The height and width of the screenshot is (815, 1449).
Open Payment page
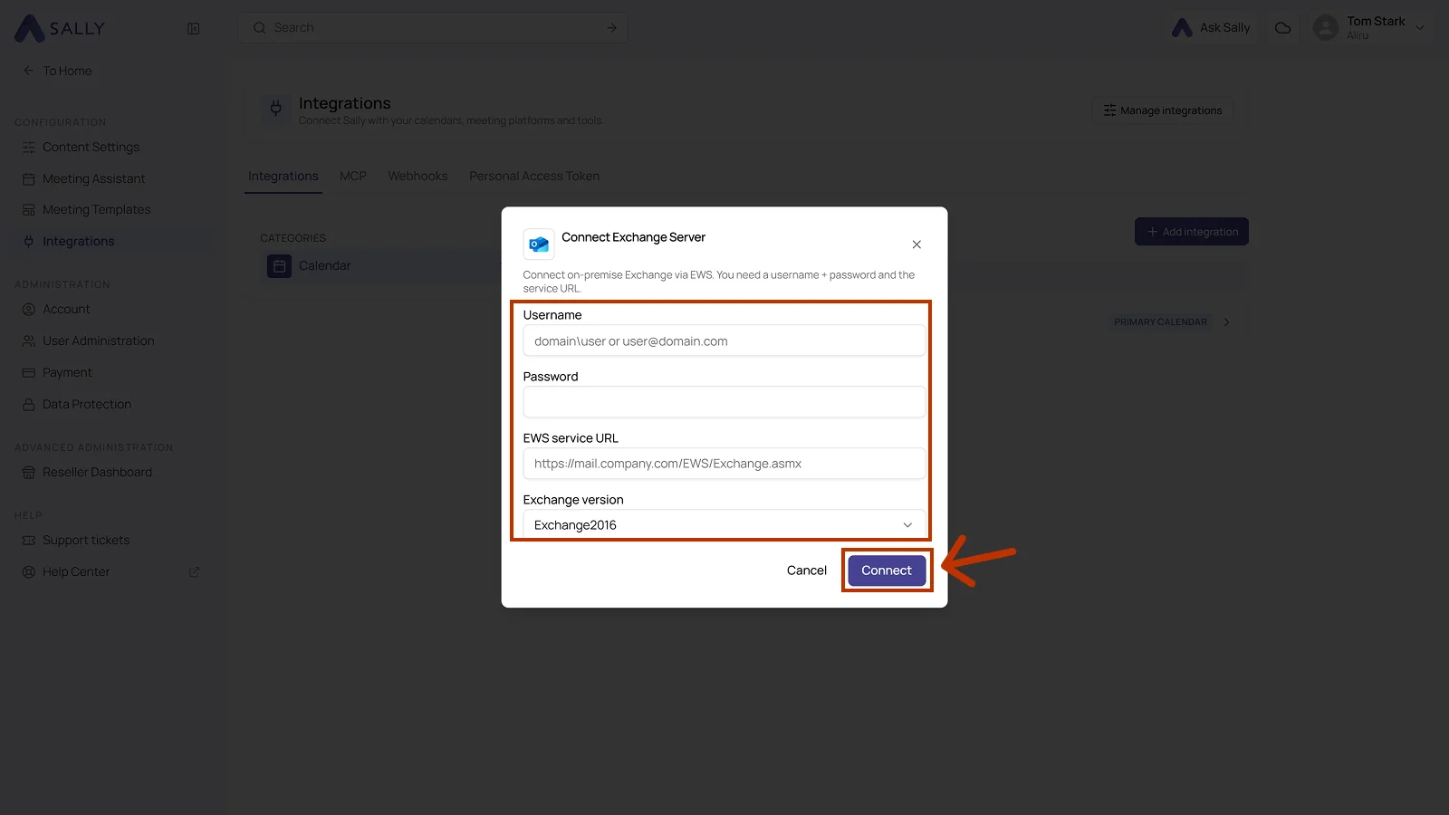[x=67, y=372]
